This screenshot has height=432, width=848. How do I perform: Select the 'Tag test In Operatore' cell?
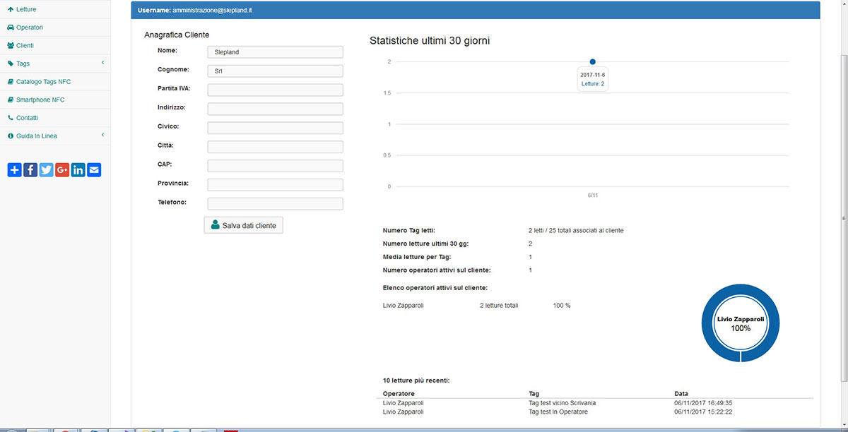558,412
